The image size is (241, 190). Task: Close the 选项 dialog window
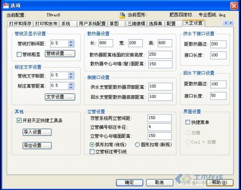click(234, 6)
